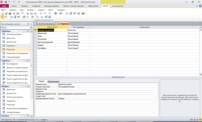Click the Access application icon in title bar

(x=2, y=2)
